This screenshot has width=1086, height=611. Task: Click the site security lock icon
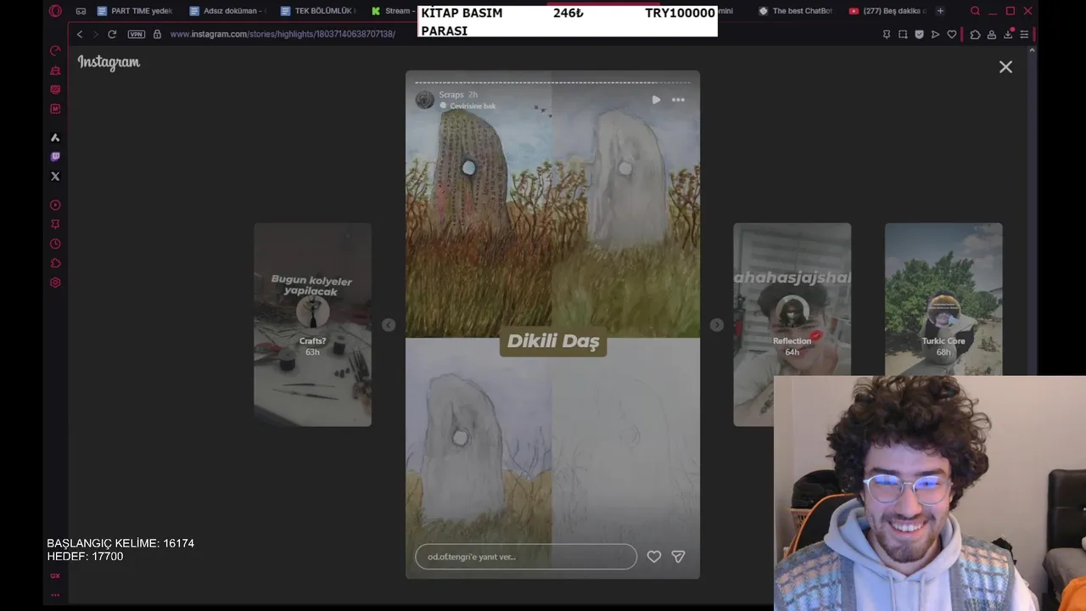pos(157,34)
